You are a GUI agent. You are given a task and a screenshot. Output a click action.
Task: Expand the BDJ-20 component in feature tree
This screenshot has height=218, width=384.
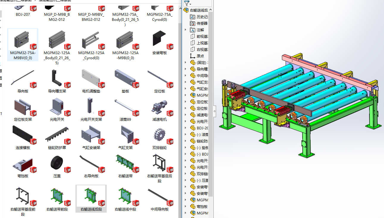click(185, 128)
